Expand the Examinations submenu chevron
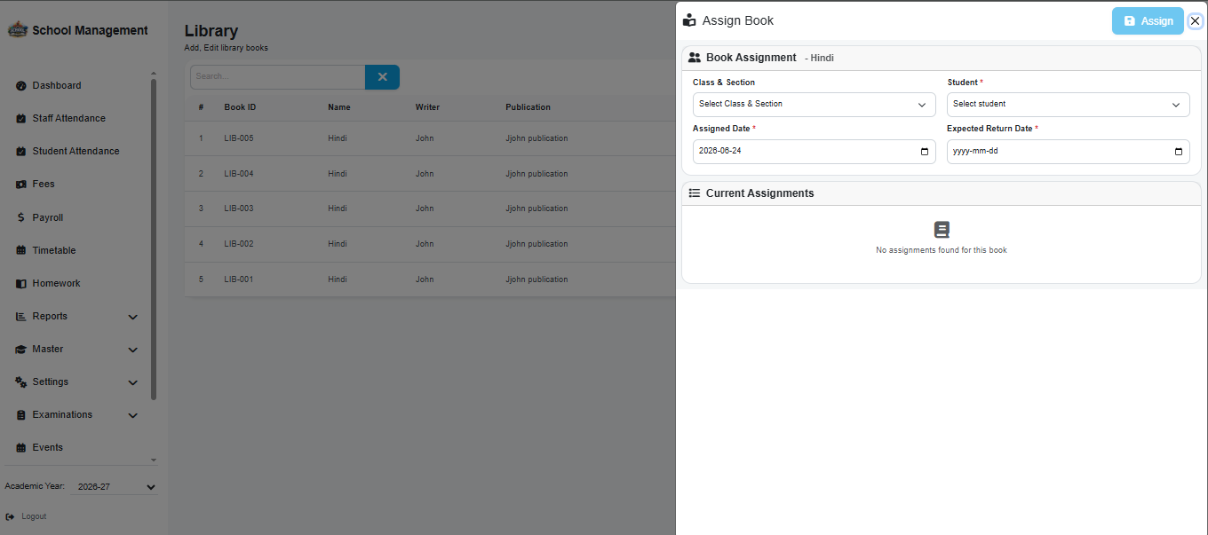The image size is (1208, 535). [x=133, y=415]
